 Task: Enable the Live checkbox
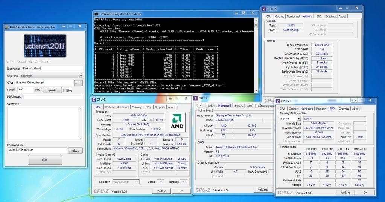click(x=65, y=90)
